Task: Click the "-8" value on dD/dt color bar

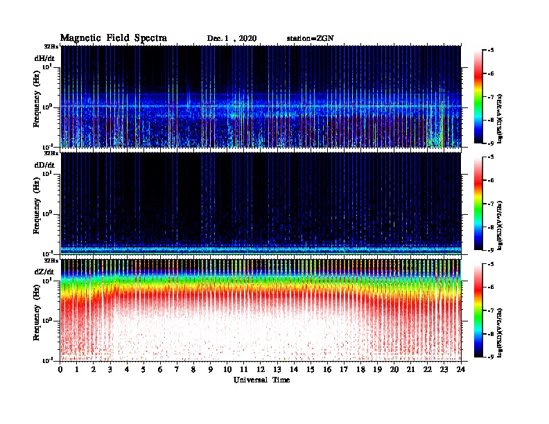Action: (x=491, y=227)
